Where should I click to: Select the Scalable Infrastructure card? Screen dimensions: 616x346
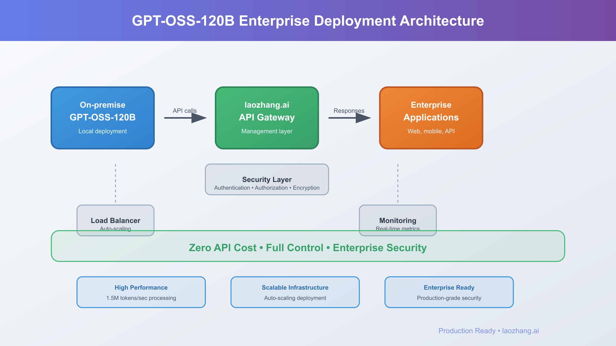coord(295,292)
